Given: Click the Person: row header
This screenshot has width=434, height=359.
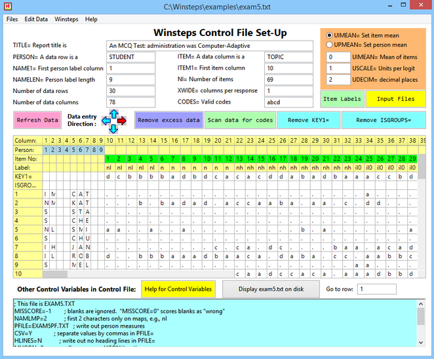Looking at the screenshot, I should pyautogui.click(x=28, y=150).
